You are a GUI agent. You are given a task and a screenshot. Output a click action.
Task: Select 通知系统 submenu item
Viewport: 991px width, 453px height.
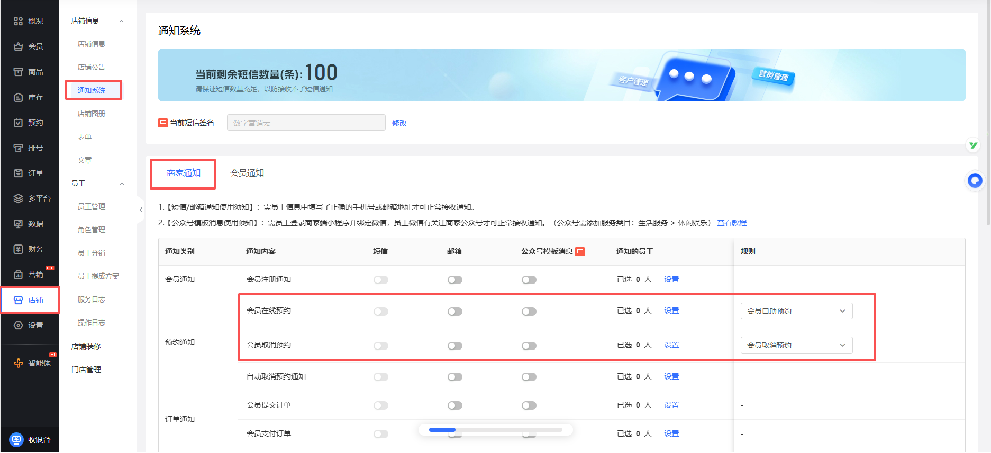tap(92, 90)
